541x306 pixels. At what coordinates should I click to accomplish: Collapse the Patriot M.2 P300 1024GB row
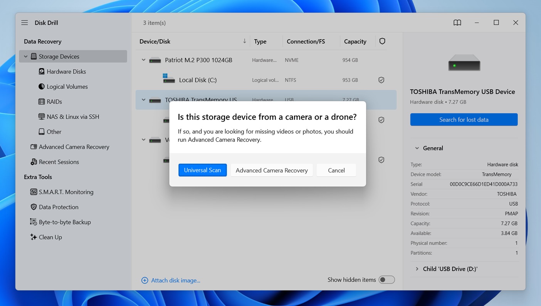tap(143, 60)
